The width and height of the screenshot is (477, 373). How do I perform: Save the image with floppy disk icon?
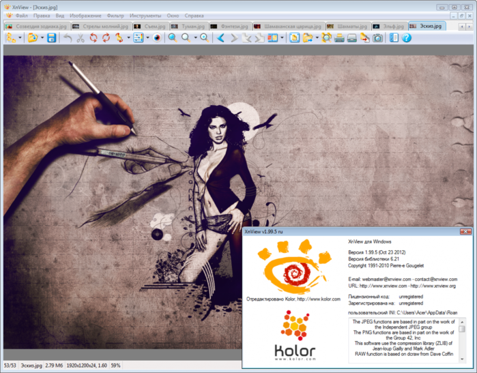(x=51, y=38)
